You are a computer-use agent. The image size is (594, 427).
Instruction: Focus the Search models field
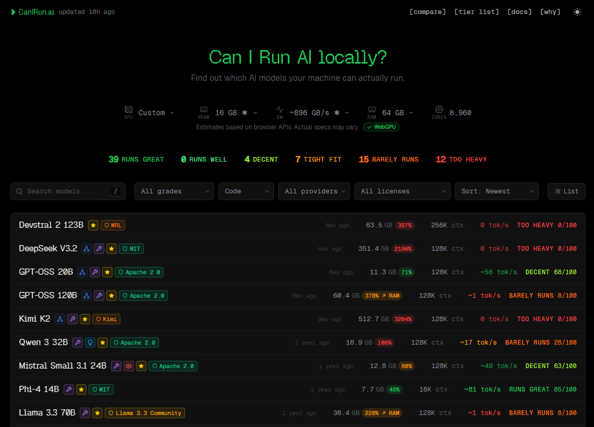(x=68, y=191)
